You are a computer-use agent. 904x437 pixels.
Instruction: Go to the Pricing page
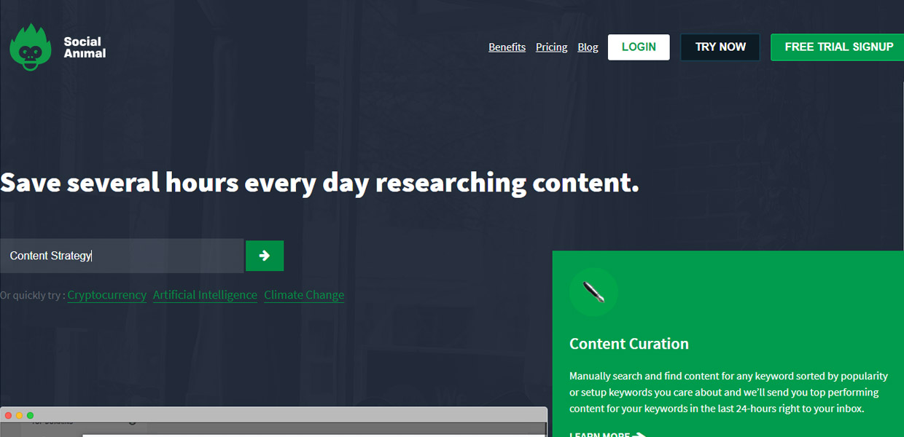pos(551,47)
